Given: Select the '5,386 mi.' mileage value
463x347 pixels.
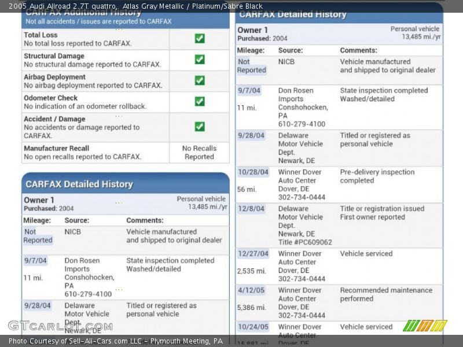Looking at the screenshot, I should tap(252, 308).
